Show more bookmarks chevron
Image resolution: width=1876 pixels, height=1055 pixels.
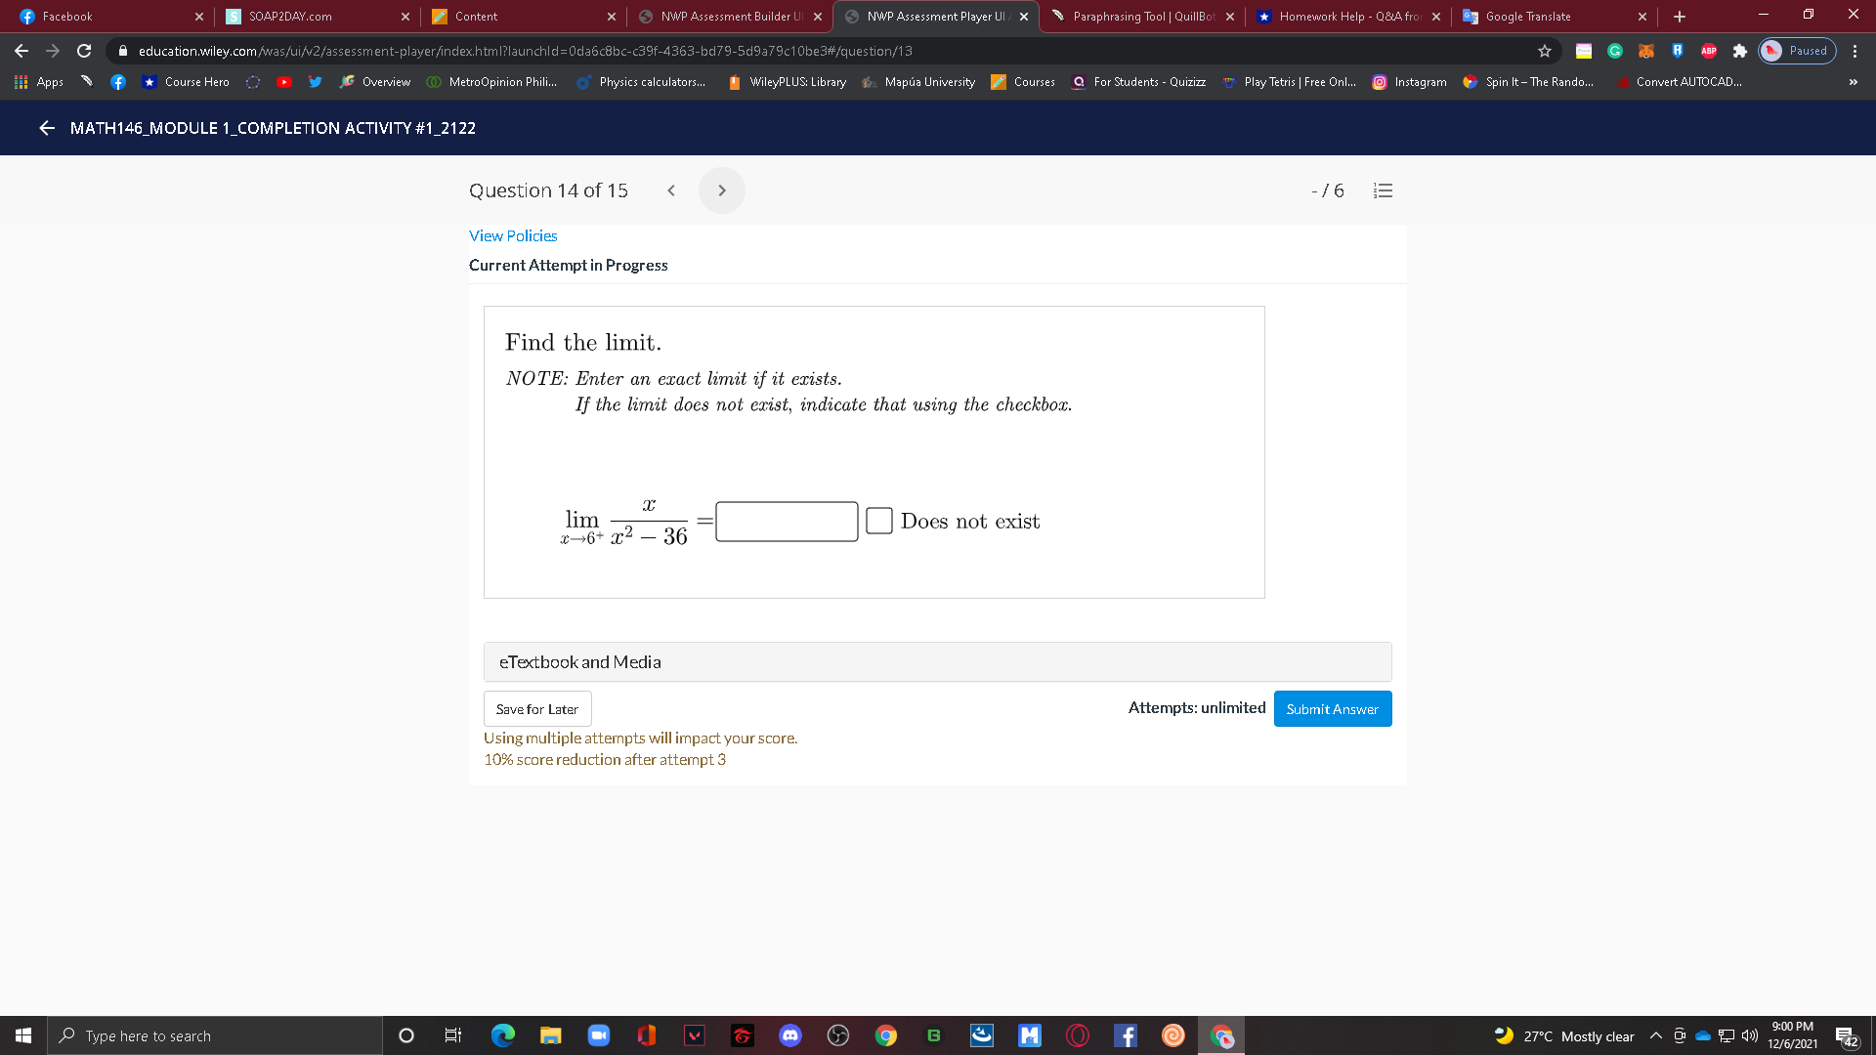click(1853, 82)
